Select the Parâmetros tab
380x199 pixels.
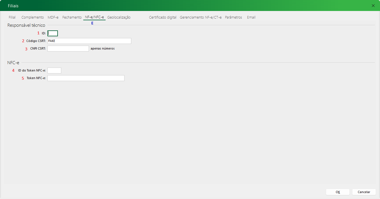point(233,17)
